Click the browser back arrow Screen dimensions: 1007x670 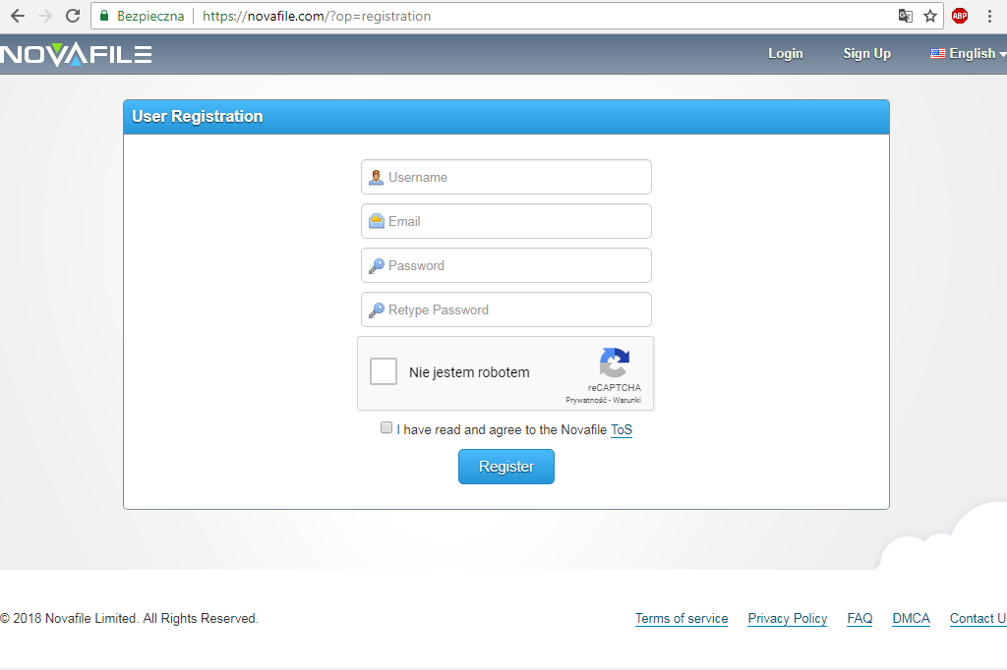pyautogui.click(x=18, y=16)
